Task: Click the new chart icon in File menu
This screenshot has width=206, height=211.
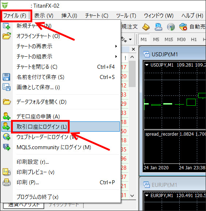Action: pyautogui.click(x=6, y=26)
